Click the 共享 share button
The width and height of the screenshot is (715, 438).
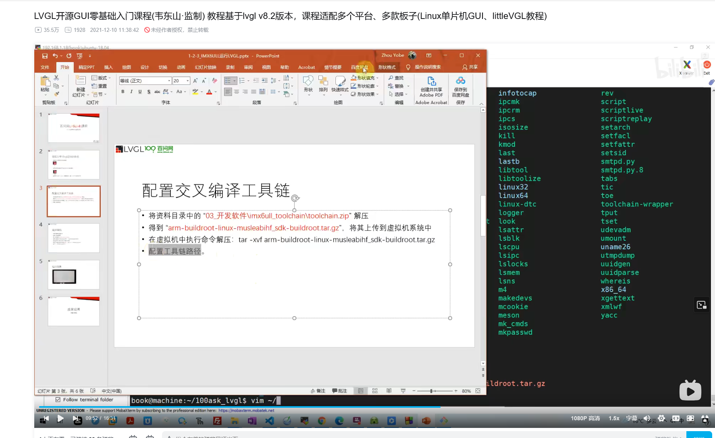tap(470, 67)
